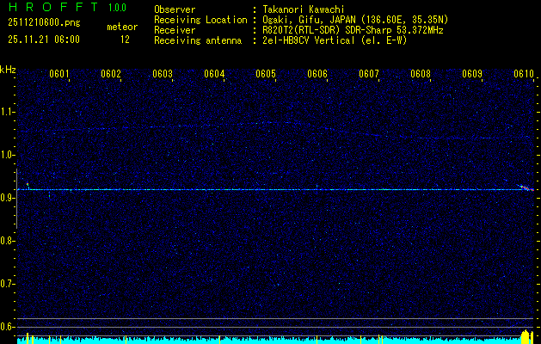Viewport: 541px width, 344px height.
Task: Click the 0.6 kHz axis label
Action: click(x=7, y=327)
